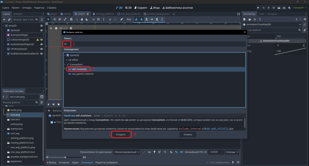Viewport: 309px width, 166px height.
Task: Select the Move mode tool
Action: [x=55, y=19]
